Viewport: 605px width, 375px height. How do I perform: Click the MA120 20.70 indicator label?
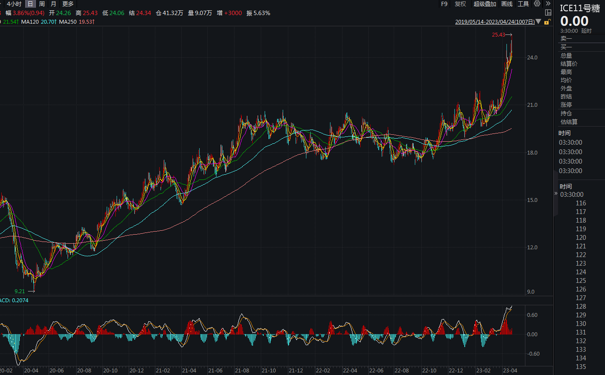coord(39,22)
